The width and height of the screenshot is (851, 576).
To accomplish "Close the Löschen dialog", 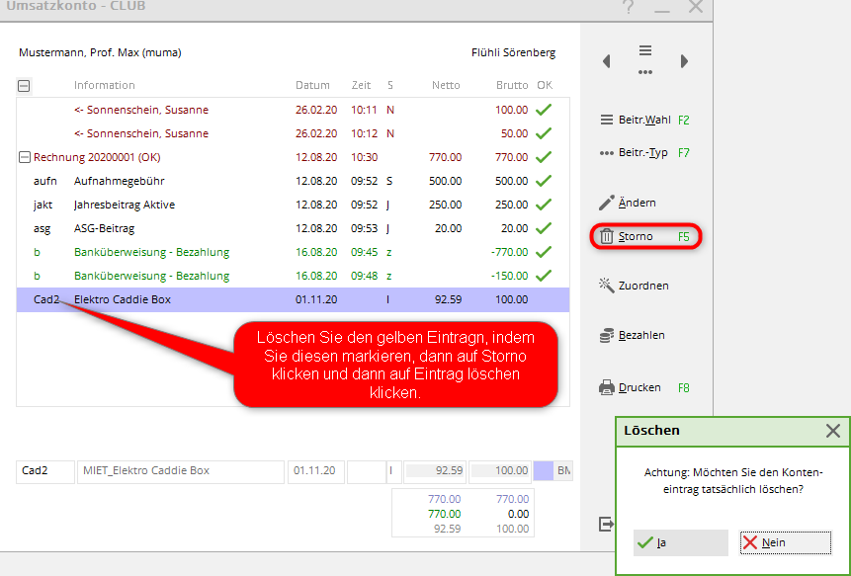I will pos(833,431).
